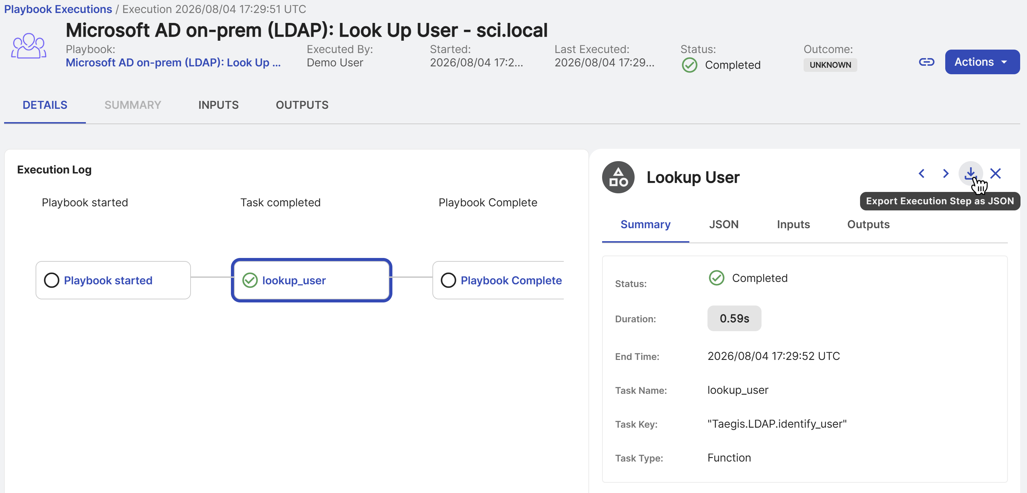Click the Task completed label above node

pyautogui.click(x=280, y=203)
